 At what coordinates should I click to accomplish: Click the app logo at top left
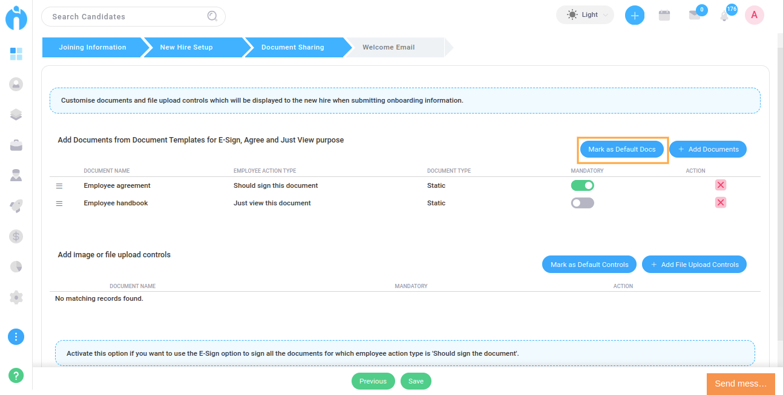click(x=16, y=17)
